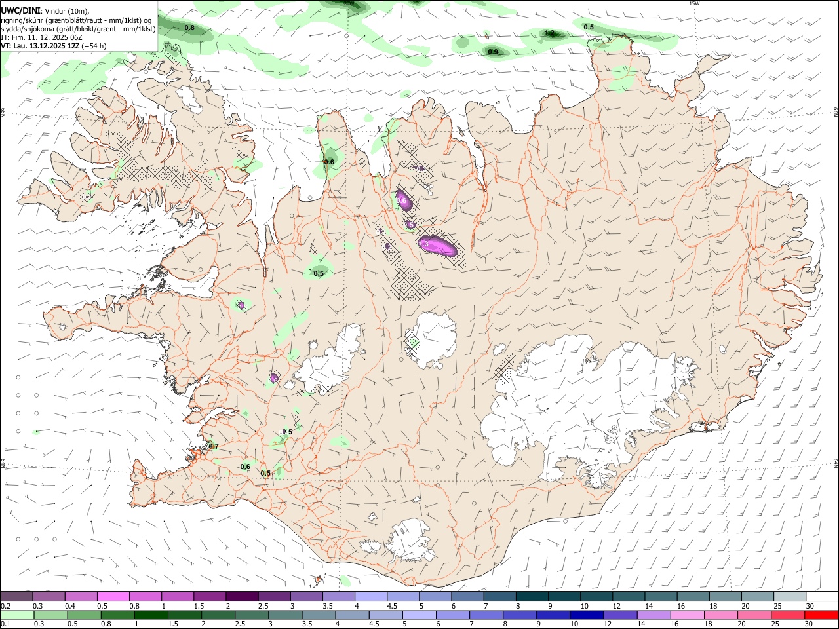839x629 pixels.
Task: Pick the dark teal upper swatch at 8
Action: pyautogui.click(x=531, y=596)
